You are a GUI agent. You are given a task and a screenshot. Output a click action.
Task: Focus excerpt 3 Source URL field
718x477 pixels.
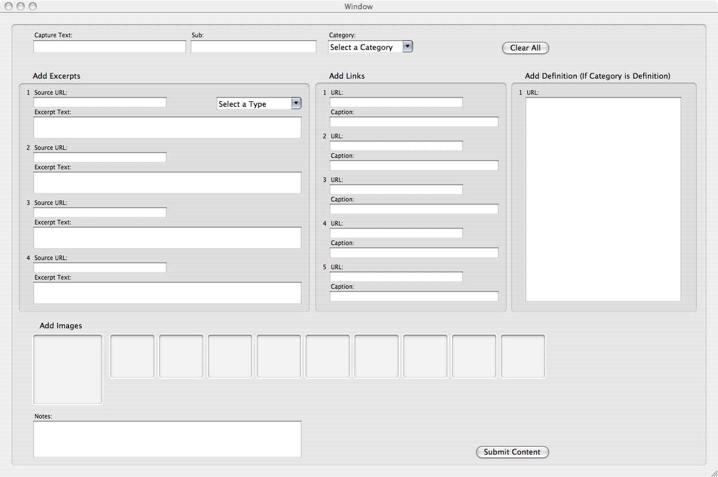[x=100, y=212]
